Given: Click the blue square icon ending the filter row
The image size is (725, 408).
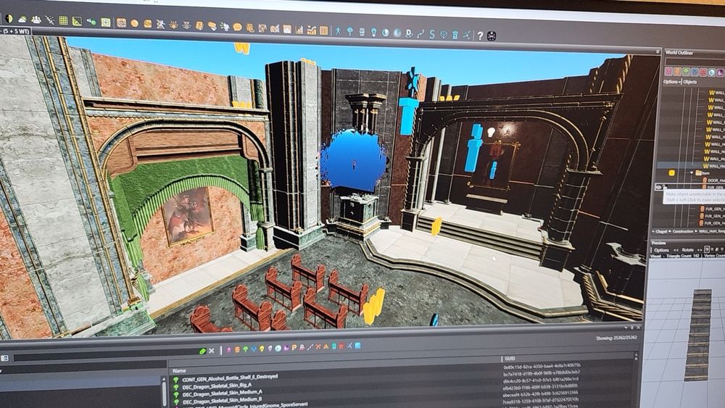Looking at the screenshot, I should [x=358, y=346].
